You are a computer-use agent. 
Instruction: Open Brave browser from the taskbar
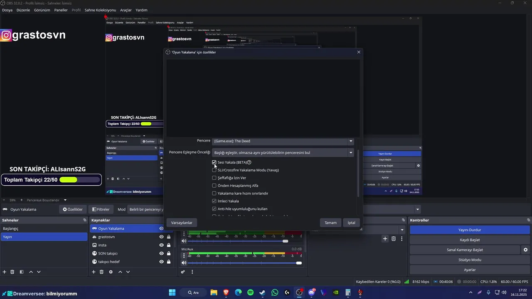(226, 292)
